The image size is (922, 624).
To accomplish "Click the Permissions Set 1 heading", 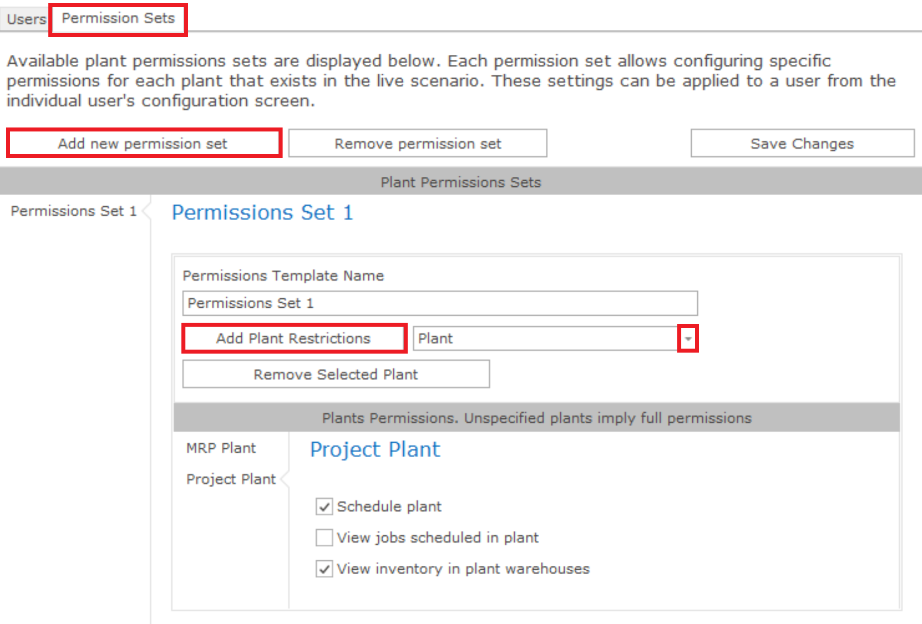I will click(263, 213).
